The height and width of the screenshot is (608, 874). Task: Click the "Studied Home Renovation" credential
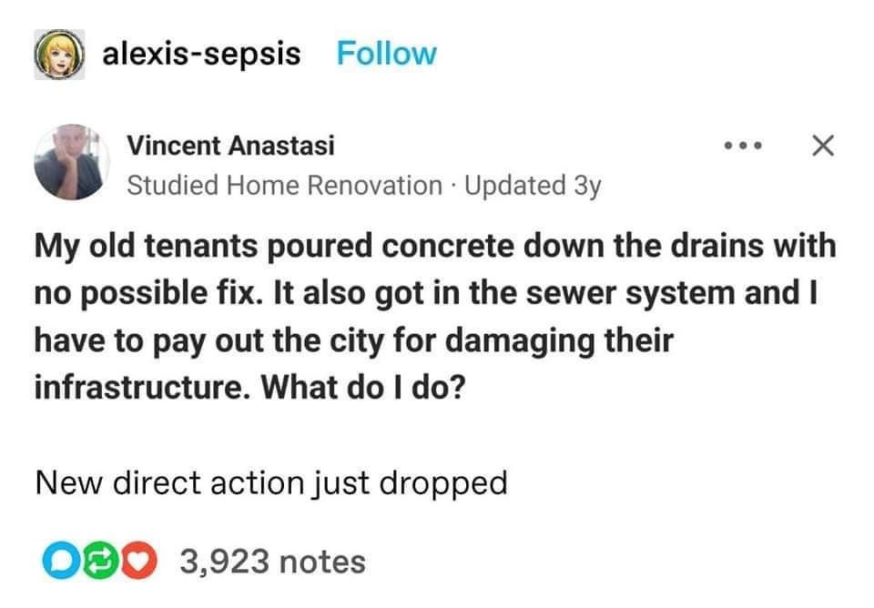point(283,186)
